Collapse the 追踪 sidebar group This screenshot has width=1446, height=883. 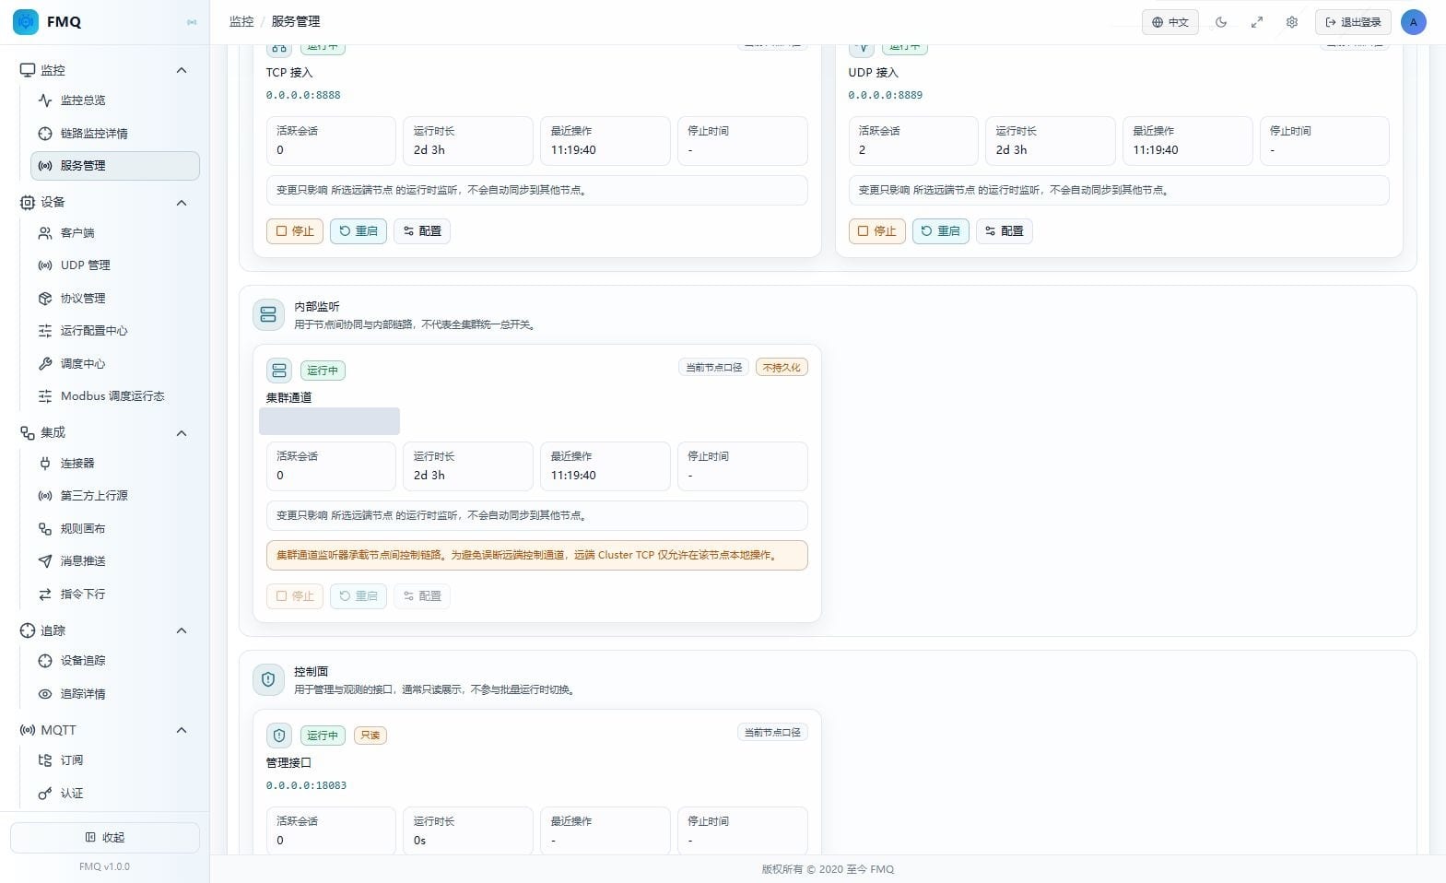coord(182,630)
